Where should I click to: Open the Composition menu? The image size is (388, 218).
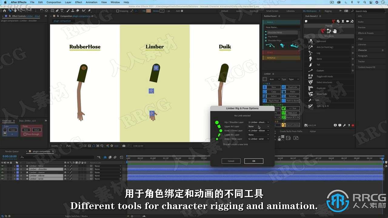(54, 2)
